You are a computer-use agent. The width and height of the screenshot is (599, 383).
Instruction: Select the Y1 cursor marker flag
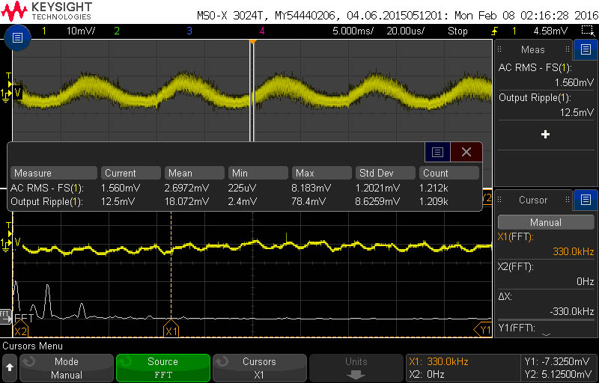(x=483, y=330)
